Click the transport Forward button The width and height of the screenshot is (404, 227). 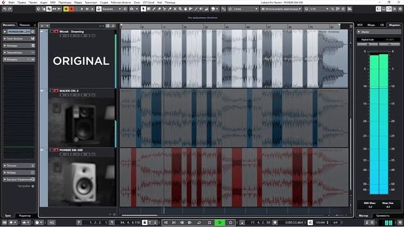coord(190,223)
